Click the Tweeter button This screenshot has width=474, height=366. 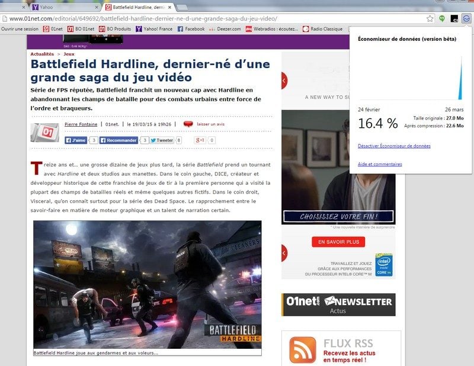coord(162,140)
